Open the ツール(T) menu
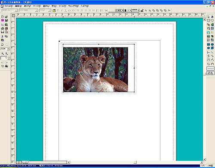 click(x=62, y=6)
